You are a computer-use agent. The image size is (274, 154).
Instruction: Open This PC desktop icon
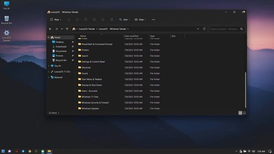click(7, 6)
